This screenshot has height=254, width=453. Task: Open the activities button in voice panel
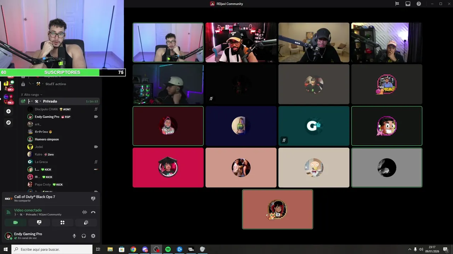click(63, 223)
